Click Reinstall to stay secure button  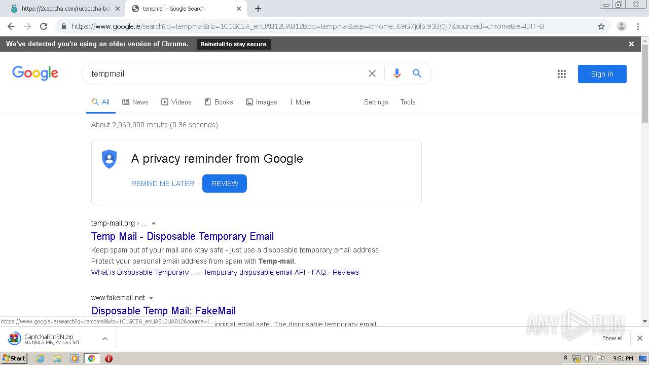click(234, 44)
